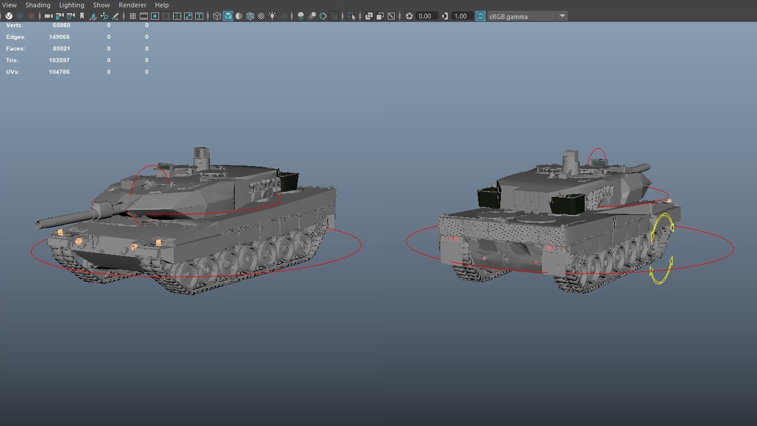Open Camera Attributes icon

point(71,16)
